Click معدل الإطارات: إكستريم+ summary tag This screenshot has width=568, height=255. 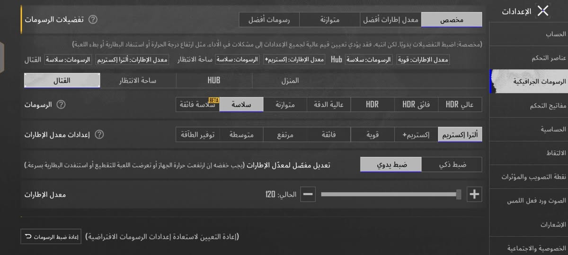[x=293, y=60]
